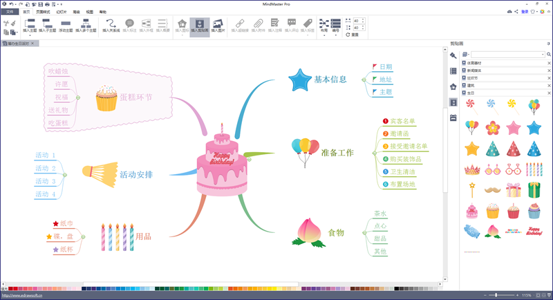This screenshot has width=553, height=300.
Task: Click the Insert Topic (插入主题) icon
Action: pos(30,25)
